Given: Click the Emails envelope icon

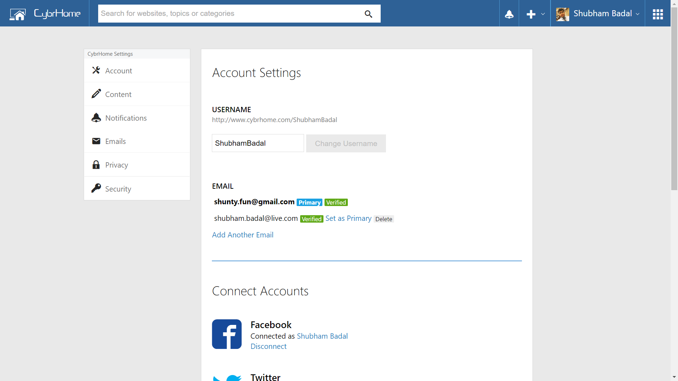Looking at the screenshot, I should point(96,141).
